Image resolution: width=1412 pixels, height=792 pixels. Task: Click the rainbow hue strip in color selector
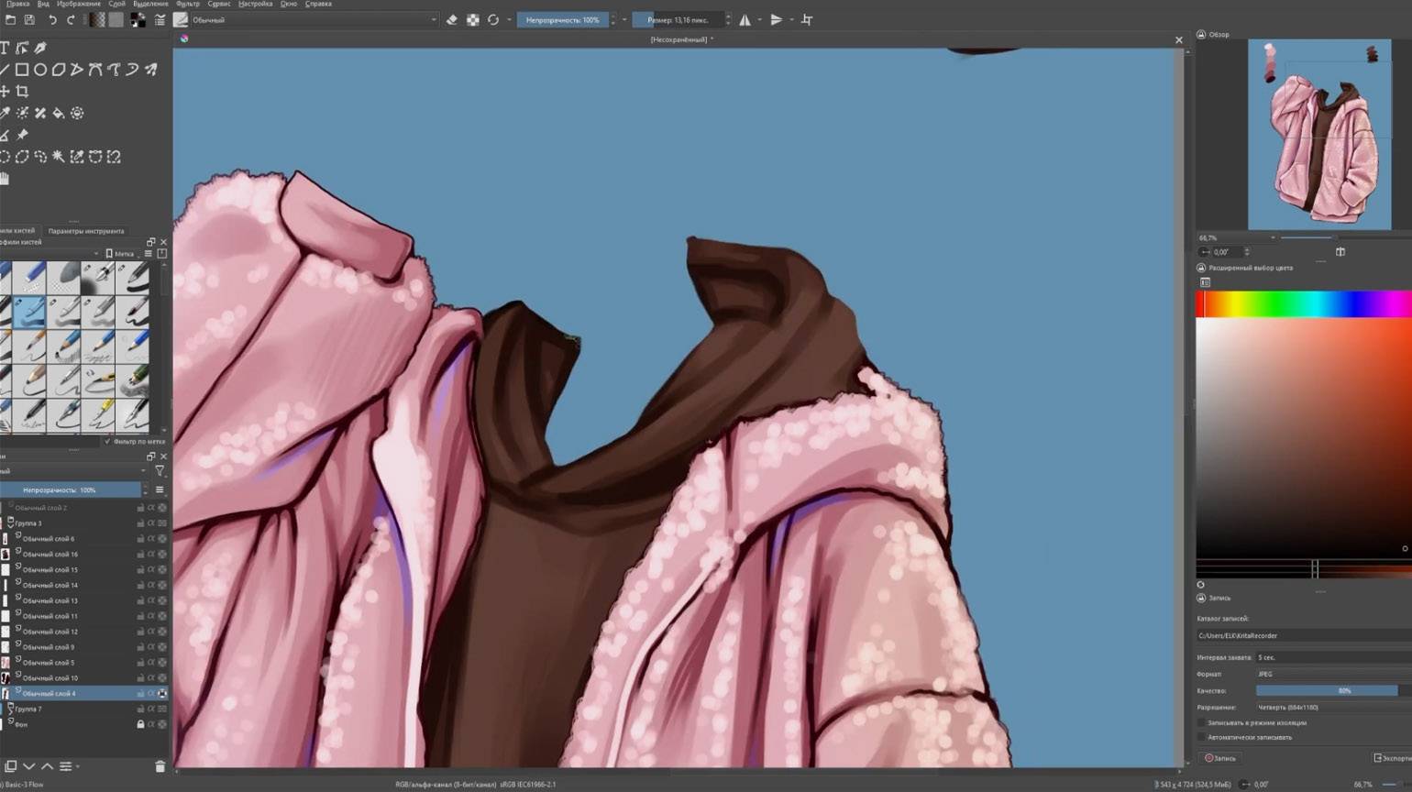(1303, 305)
